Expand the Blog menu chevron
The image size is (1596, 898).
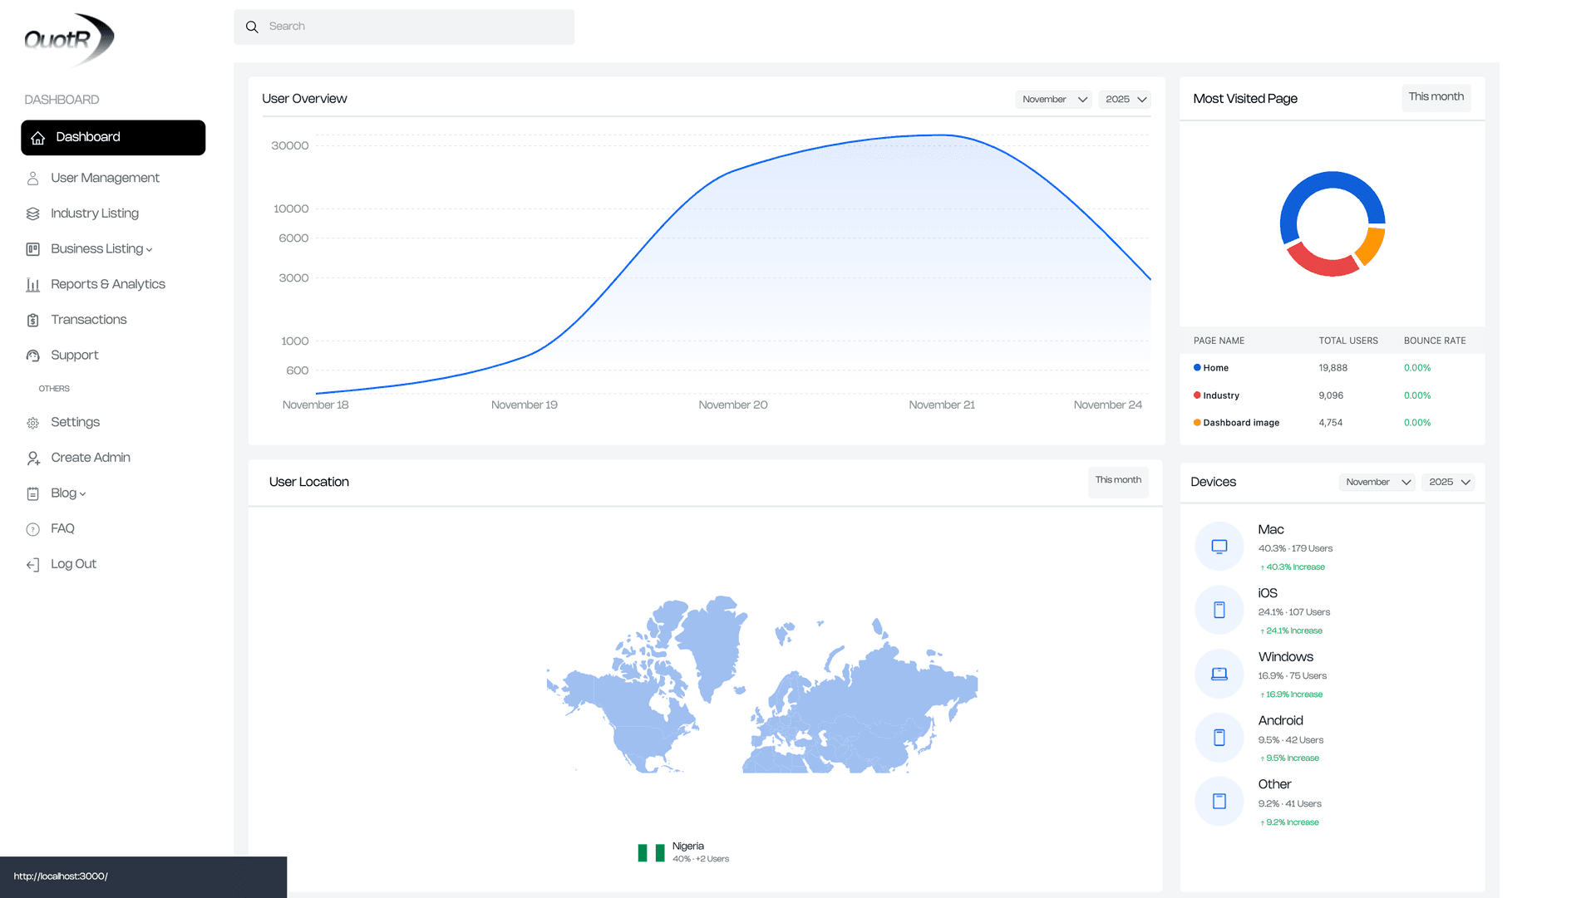pyautogui.click(x=82, y=493)
